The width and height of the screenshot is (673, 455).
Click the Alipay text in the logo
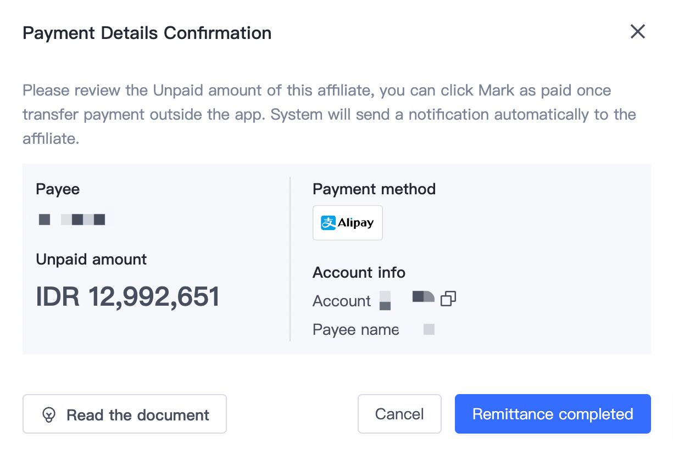click(x=355, y=223)
